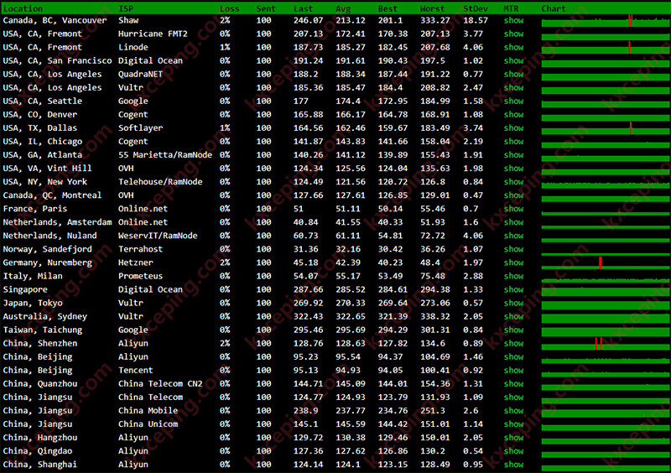Screen dimensions: 671x473
Task: Show MTR for Tokyo Vultr row
Action: tap(513, 303)
